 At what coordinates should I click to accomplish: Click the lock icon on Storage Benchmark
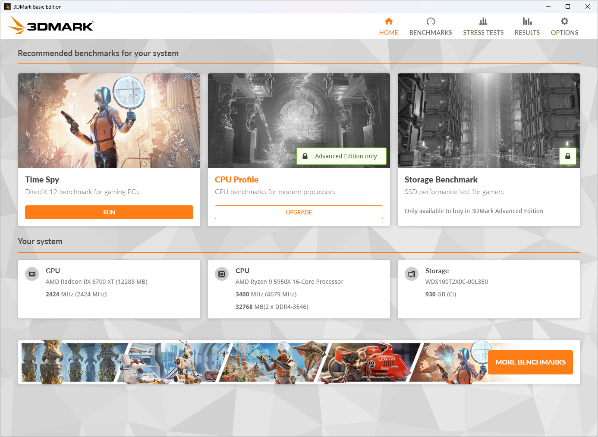click(568, 156)
